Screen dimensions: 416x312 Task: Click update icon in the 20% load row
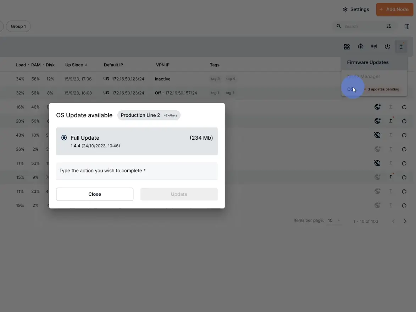[x=390, y=121]
